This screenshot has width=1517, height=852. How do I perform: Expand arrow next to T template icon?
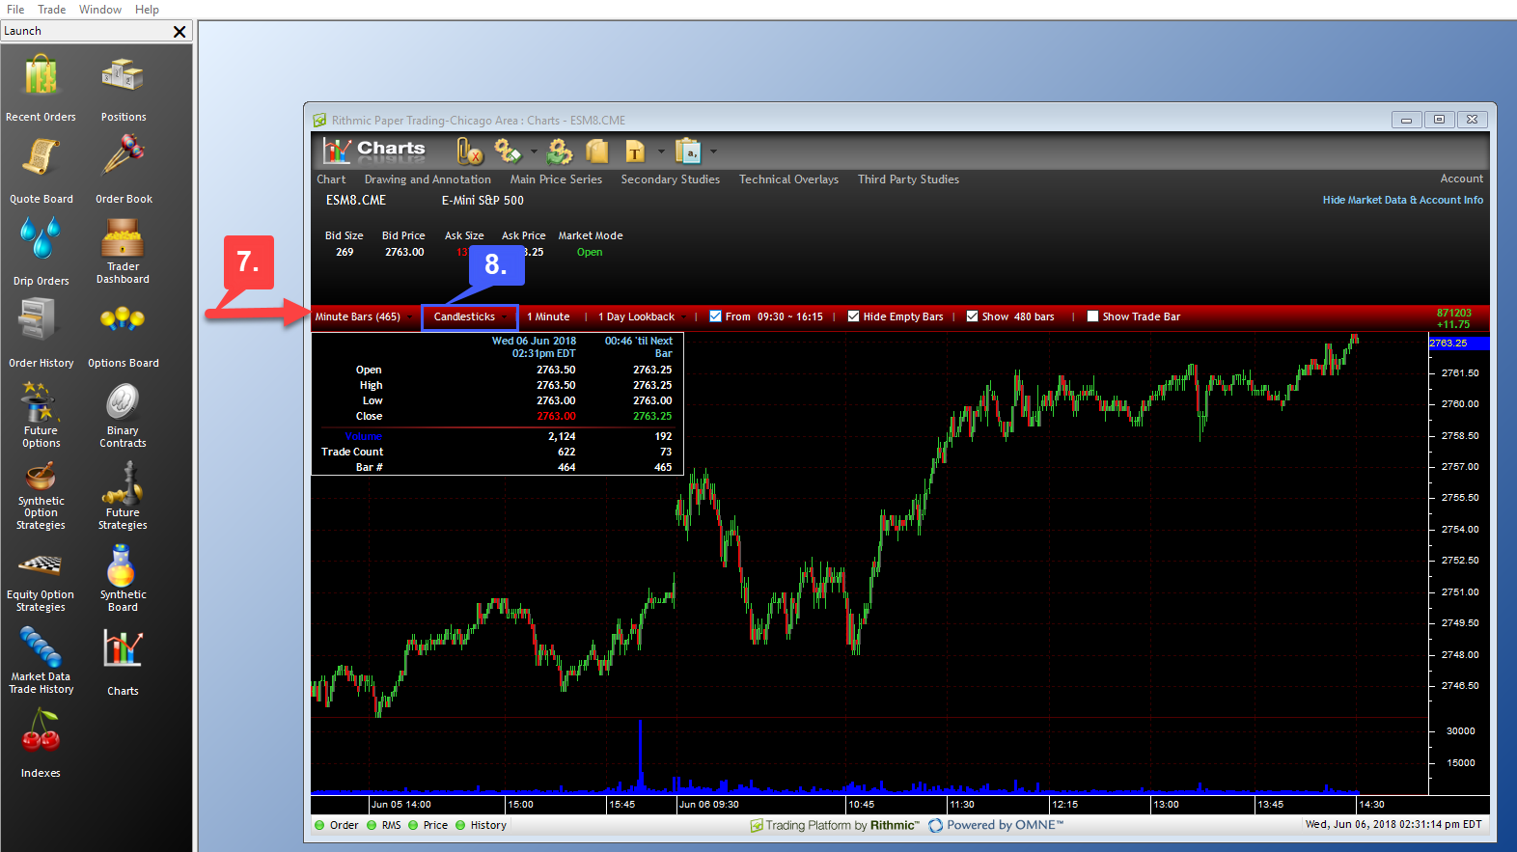[661, 151]
